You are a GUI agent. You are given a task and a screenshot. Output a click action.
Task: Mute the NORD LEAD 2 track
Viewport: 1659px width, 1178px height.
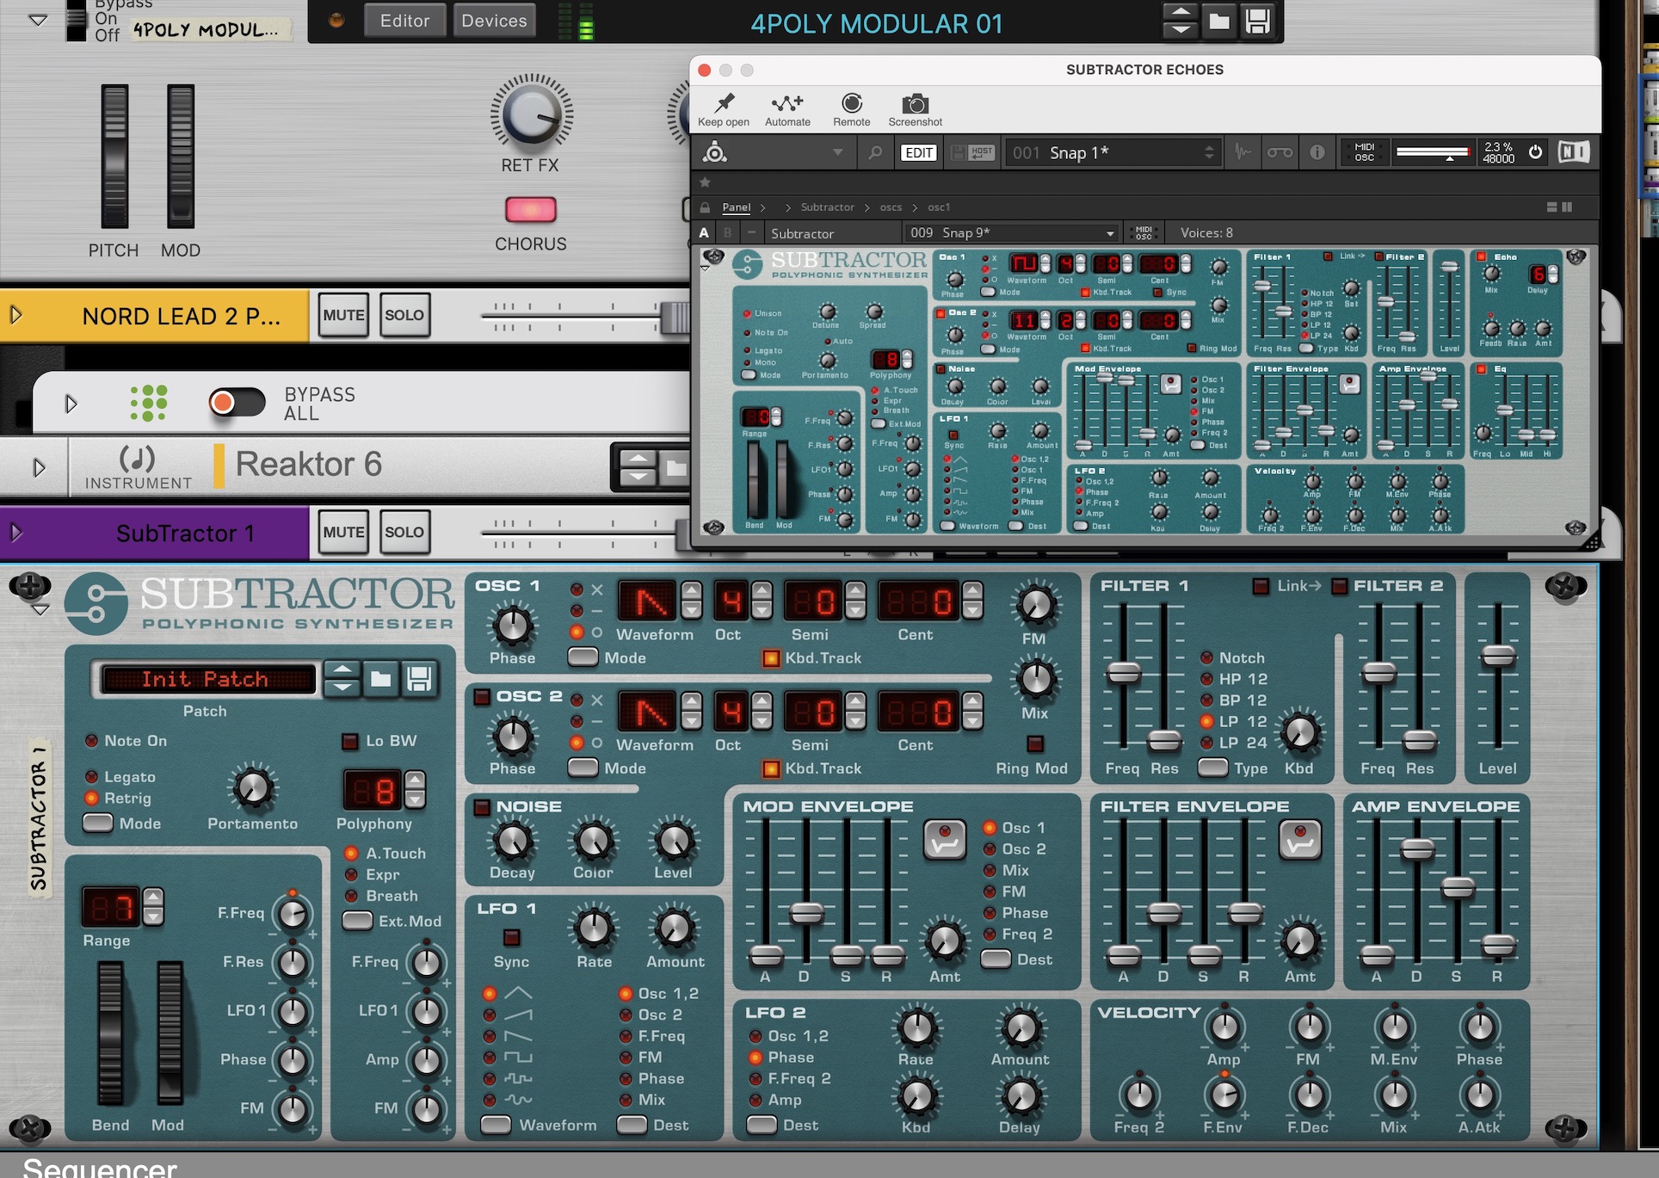[x=343, y=315]
